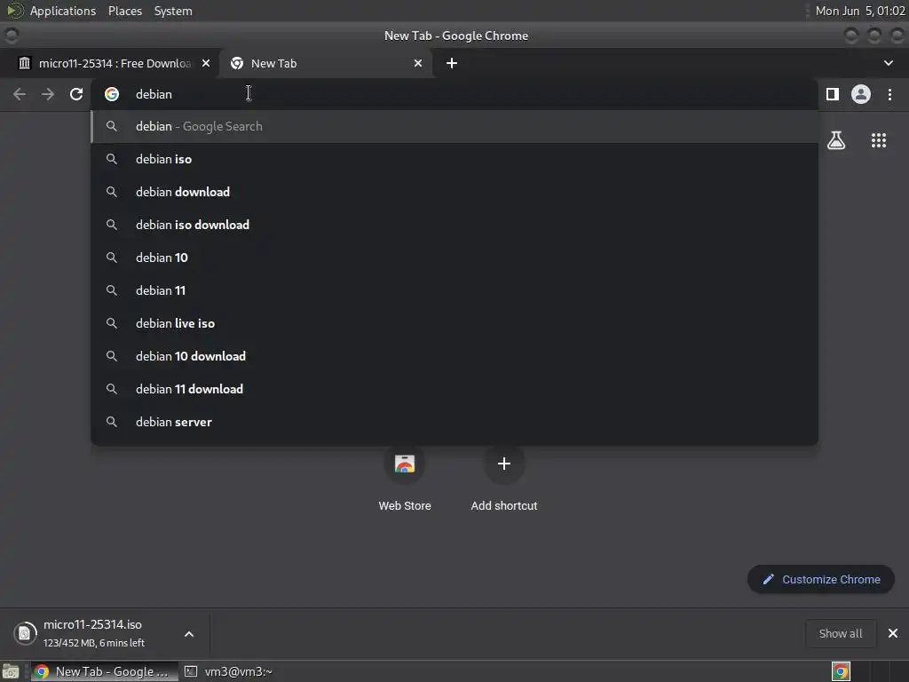
Task: Switch to the micro11-25314 tab
Action: (x=109, y=63)
